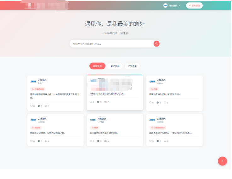Open comments on the 万有引力 post
The height and width of the screenshot is (179, 232).
98,102
